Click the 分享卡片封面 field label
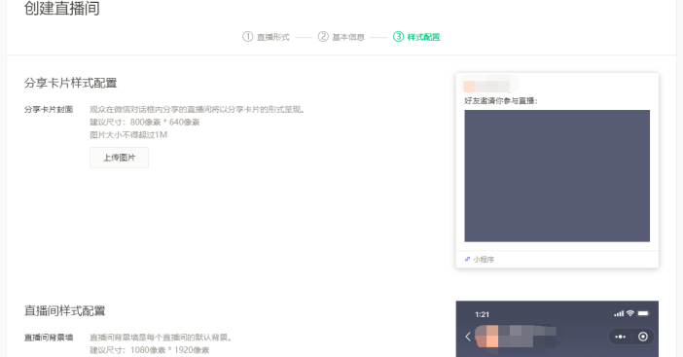The width and height of the screenshot is (683, 357). (x=49, y=109)
